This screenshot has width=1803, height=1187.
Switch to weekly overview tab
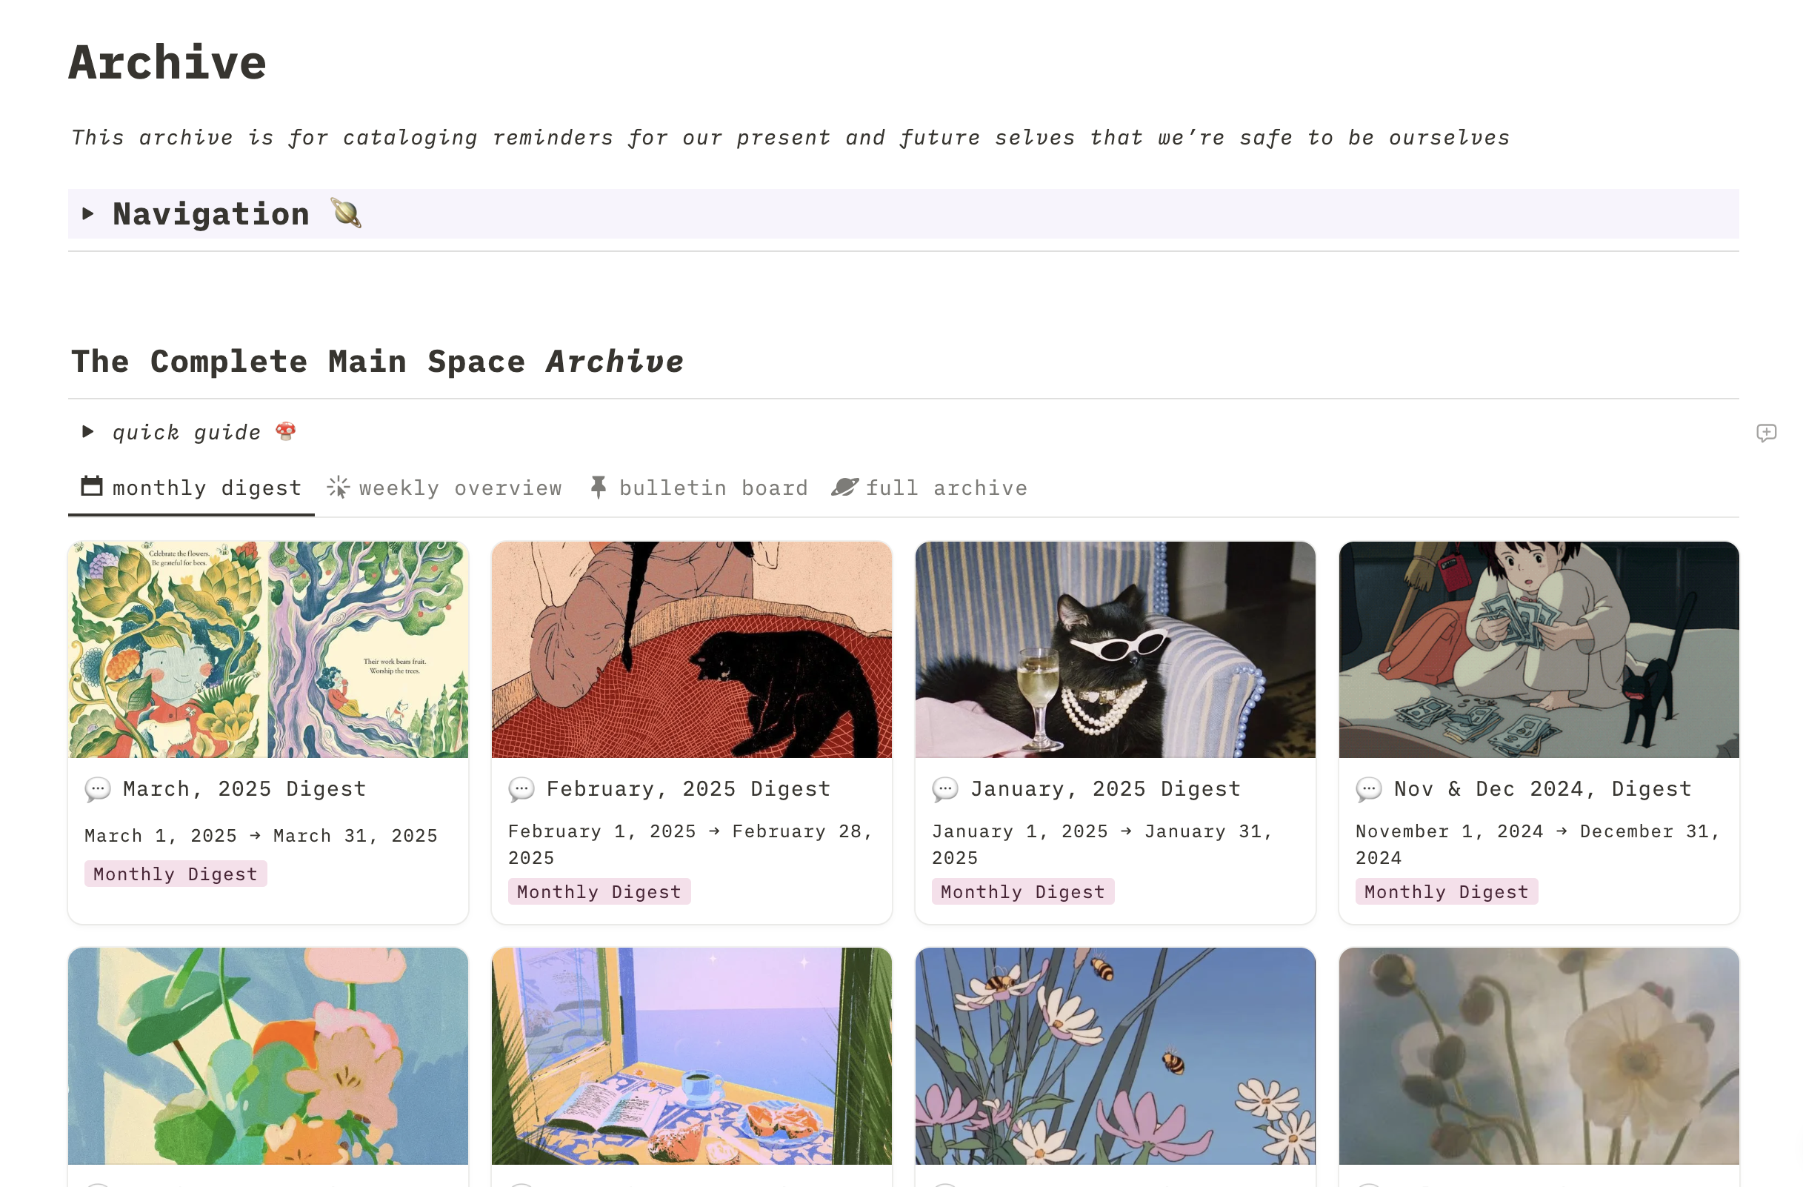460,488
